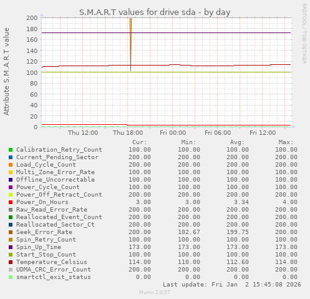Image resolution: width=310 pixels, height=299 pixels.
Task: Click the 'Avg:' column header
Action: (x=237, y=142)
